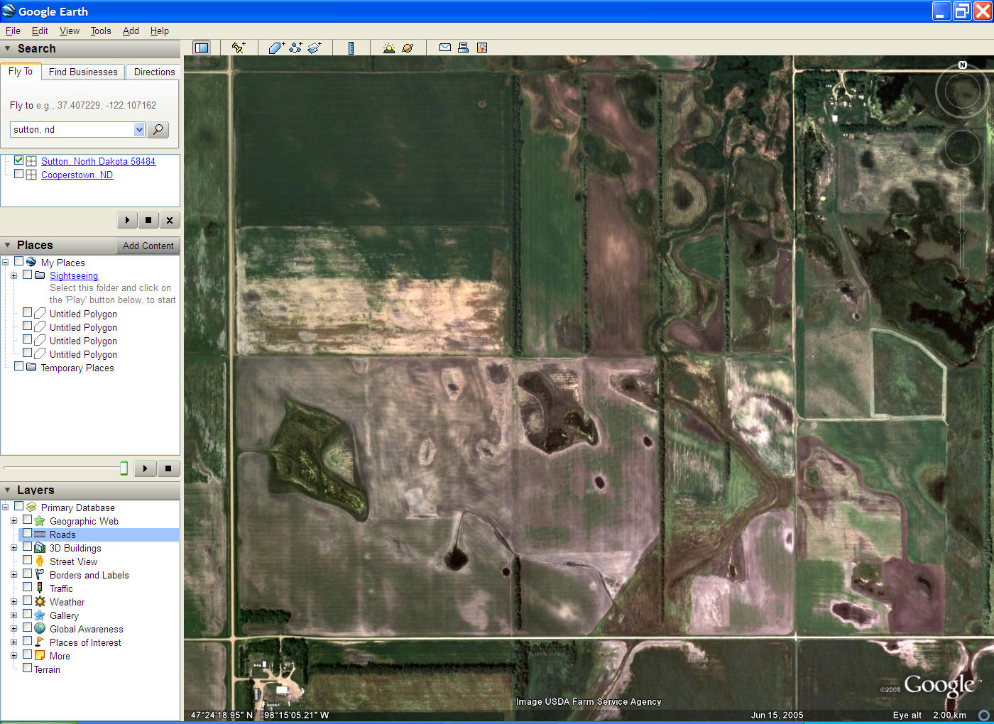
Task: Open the Edit menu
Action: pyautogui.click(x=40, y=31)
